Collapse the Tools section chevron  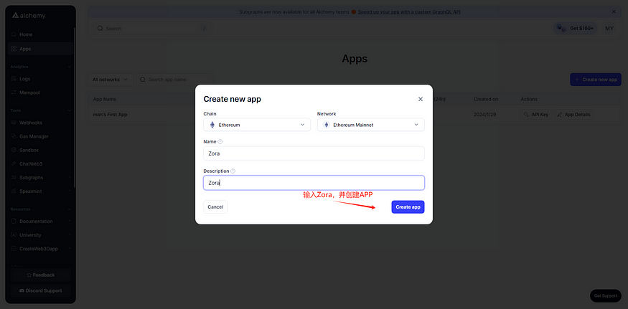70,110
